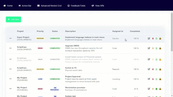Screen dimensions: 173x97
Task: Expand ellipsis menu for Workstation purchase row
Action: pos(10,89)
